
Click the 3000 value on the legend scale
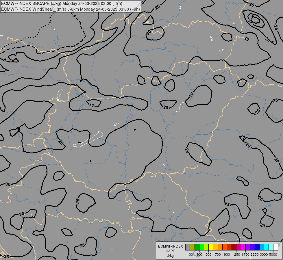[264, 255]
